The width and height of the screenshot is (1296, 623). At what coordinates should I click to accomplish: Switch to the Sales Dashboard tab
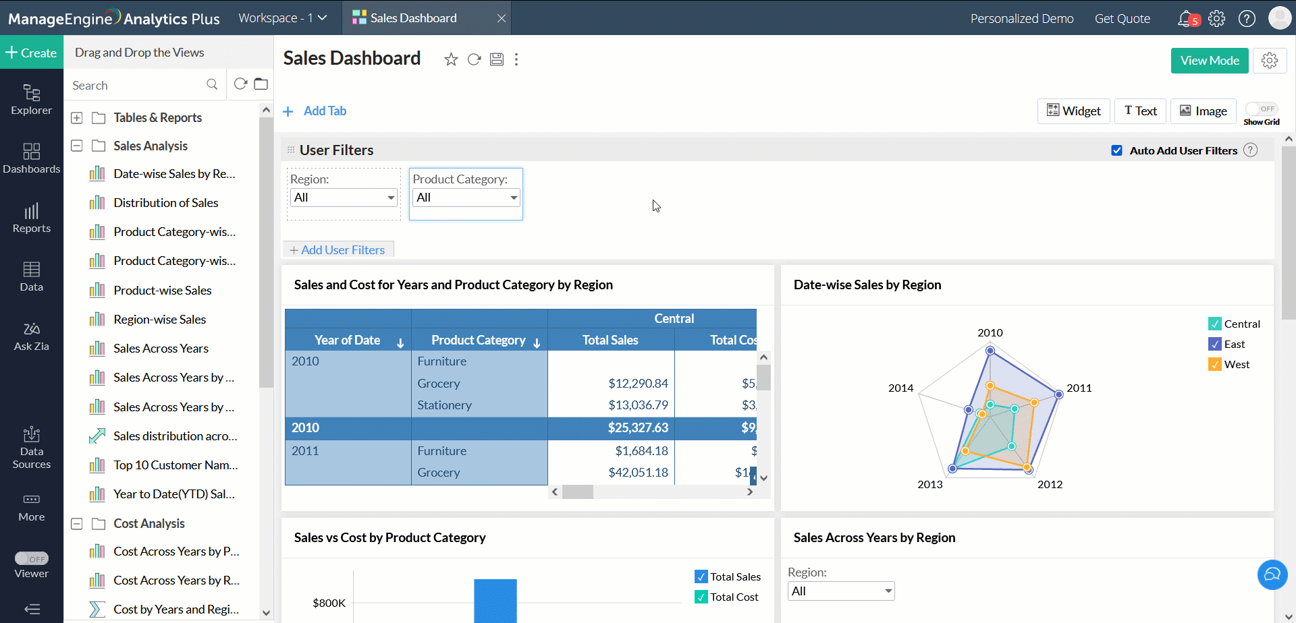click(413, 18)
